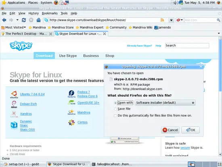Click the Fedora logo icon
222x167 pixels.
[71, 94]
